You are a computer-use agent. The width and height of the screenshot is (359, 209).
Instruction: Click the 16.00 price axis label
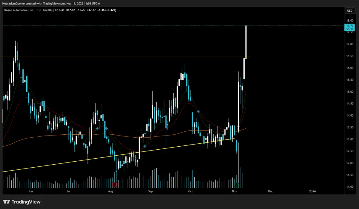click(350, 68)
